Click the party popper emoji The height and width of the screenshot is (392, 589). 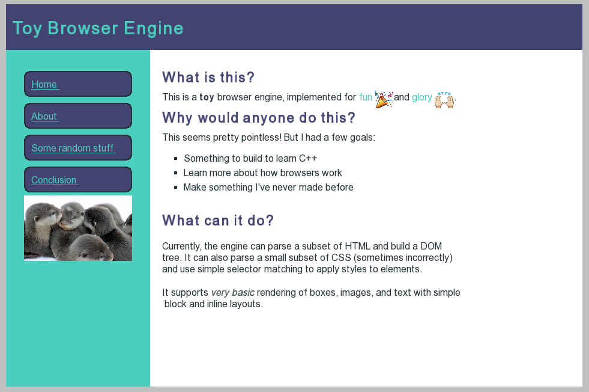tap(384, 99)
